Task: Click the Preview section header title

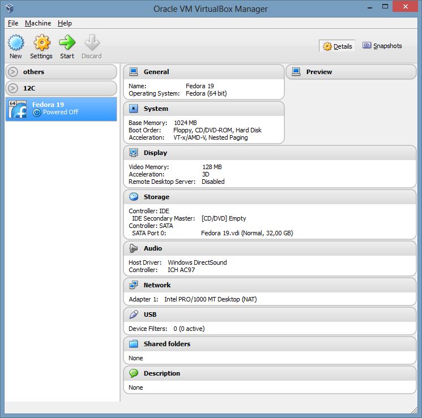Action: 319,72
